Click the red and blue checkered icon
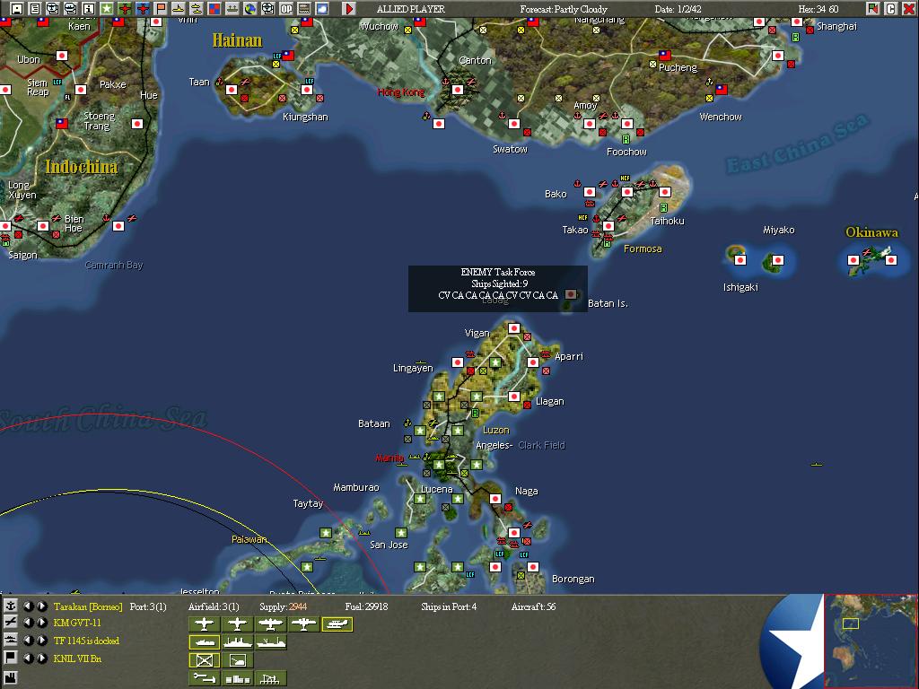The image size is (919, 689). (x=214, y=8)
